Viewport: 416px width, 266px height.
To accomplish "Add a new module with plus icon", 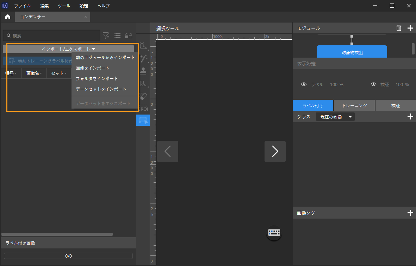I will point(410,28).
